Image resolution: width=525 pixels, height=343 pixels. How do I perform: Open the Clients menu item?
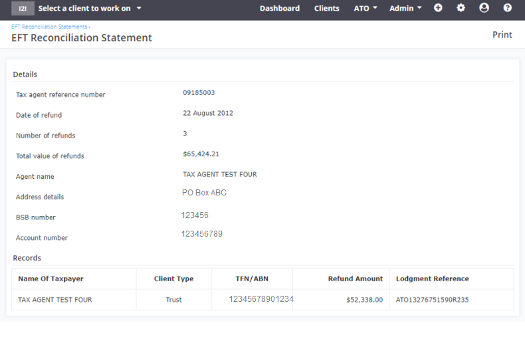click(x=326, y=9)
